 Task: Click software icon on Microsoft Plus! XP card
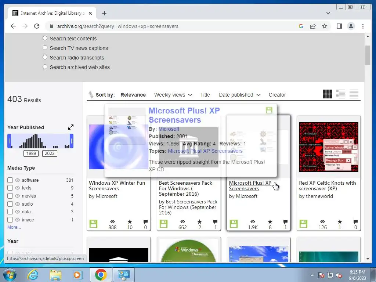(x=234, y=224)
